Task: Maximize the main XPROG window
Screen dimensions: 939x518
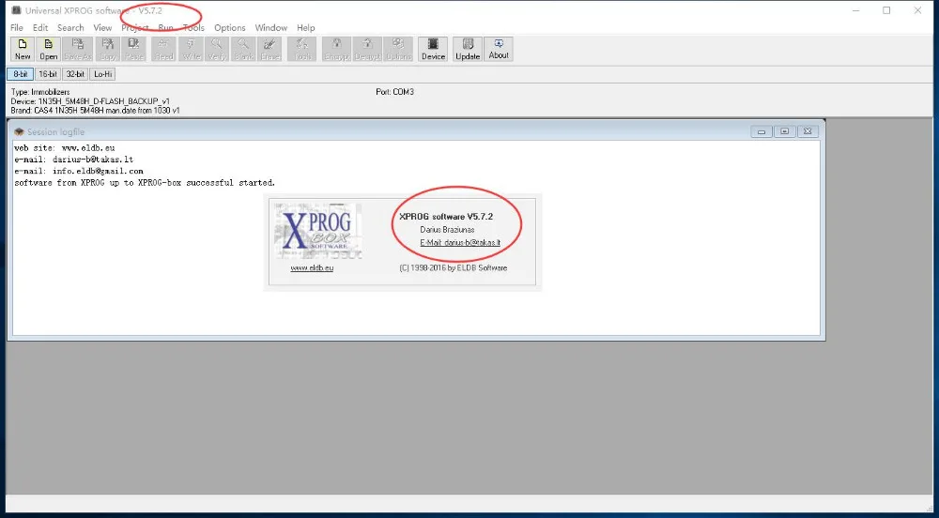Action: 886,10
